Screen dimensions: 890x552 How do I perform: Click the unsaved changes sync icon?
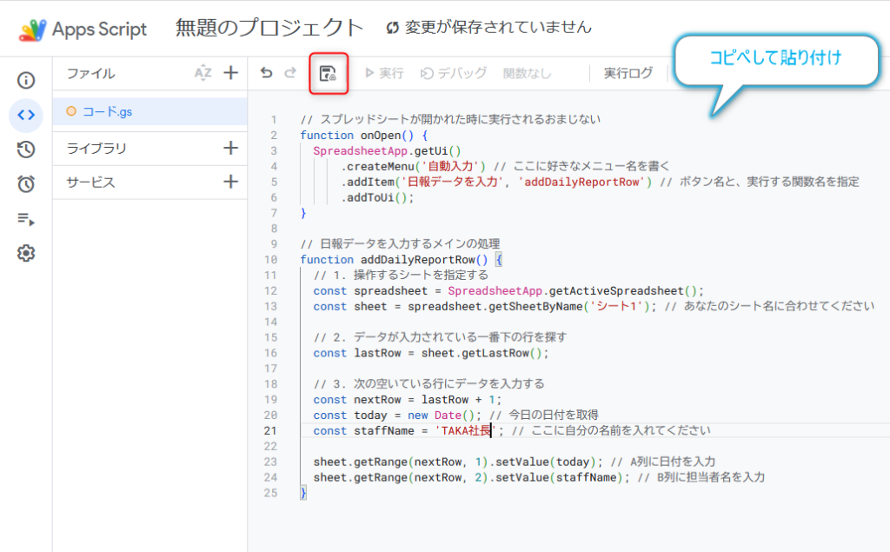(x=392, y=27)
